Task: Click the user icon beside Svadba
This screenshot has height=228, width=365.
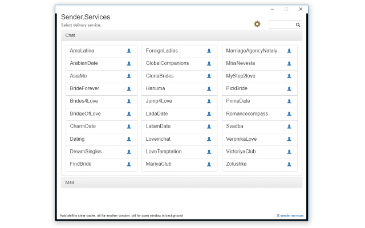Action: (289, 127)
